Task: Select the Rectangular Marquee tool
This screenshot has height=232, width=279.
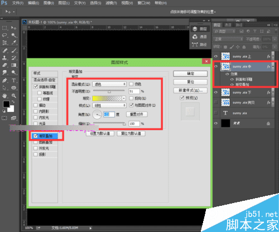Action: point(4,28)
